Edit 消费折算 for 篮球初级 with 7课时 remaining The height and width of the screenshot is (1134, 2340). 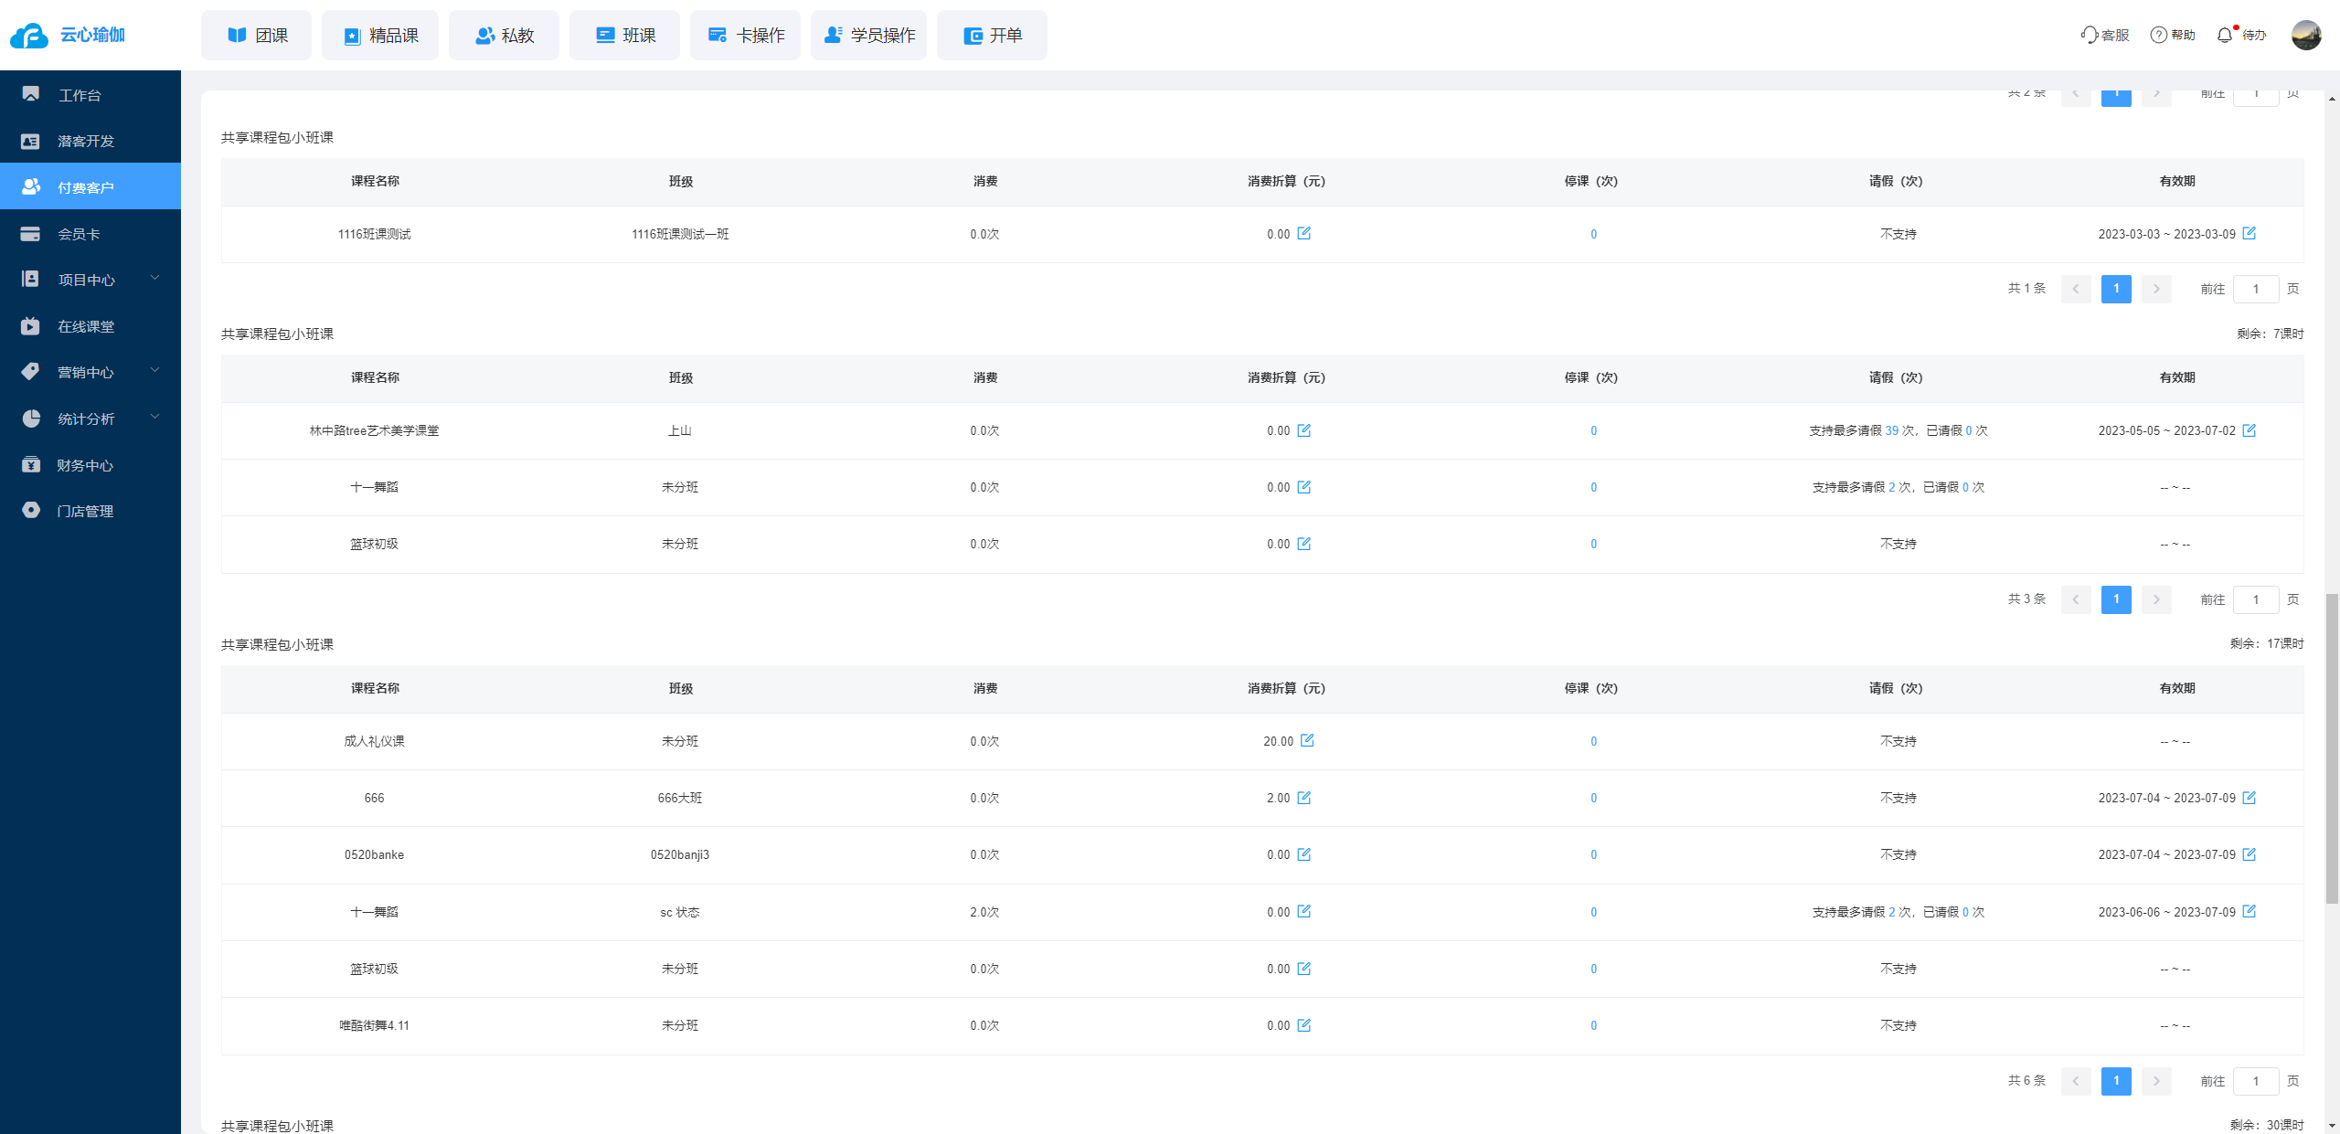[1304, 544]
